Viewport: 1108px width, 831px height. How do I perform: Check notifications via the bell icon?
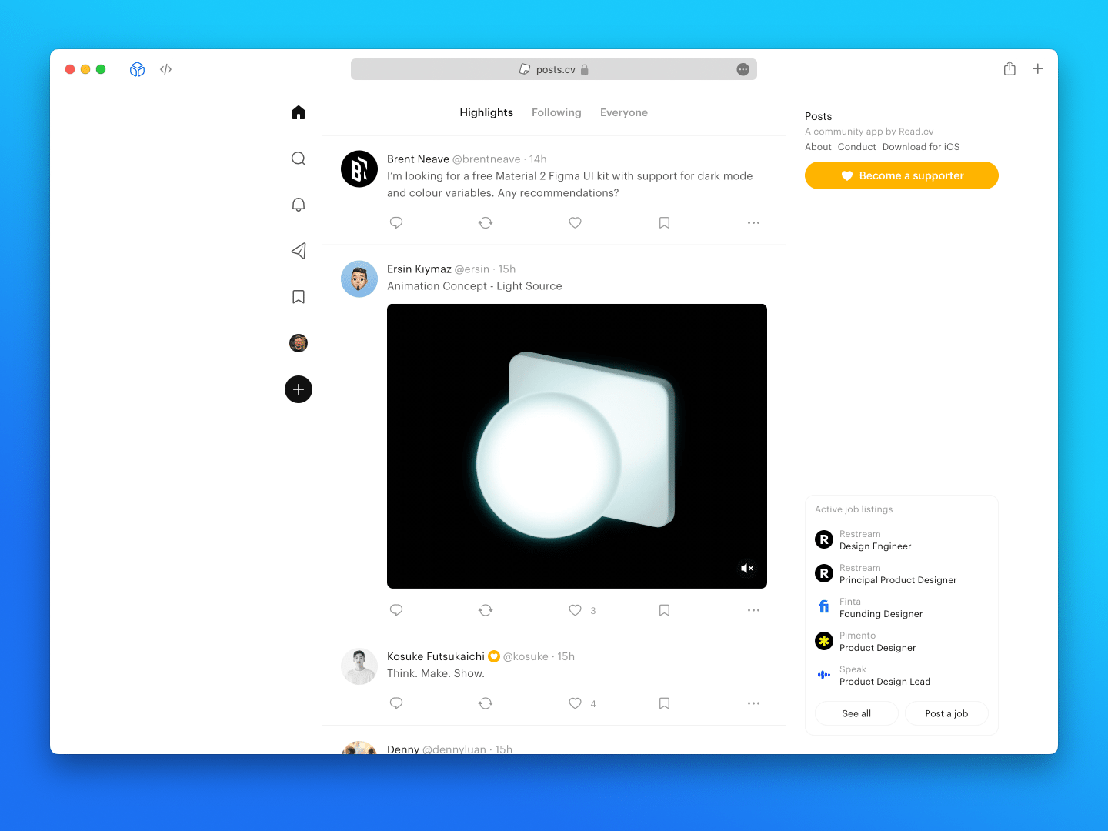tap(298, 205)
